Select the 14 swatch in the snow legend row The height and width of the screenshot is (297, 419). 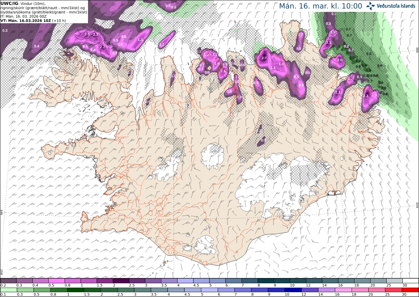[330, 281]
